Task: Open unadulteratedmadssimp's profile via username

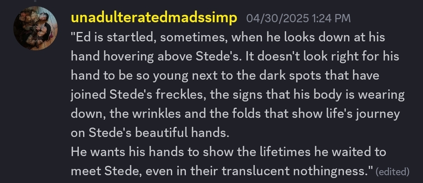Action: 154,18
